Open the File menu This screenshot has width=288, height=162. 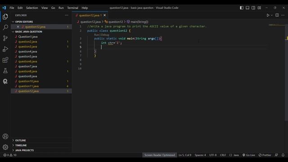pyautogui.click(x=12, y=8)
